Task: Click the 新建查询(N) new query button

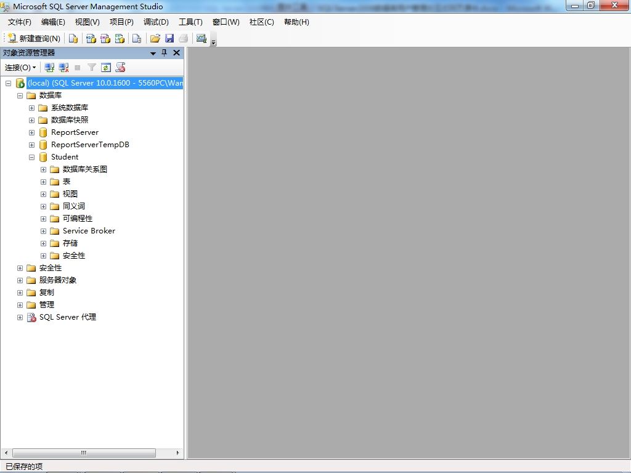Action: pyautogui.click(x=34, y=38)
